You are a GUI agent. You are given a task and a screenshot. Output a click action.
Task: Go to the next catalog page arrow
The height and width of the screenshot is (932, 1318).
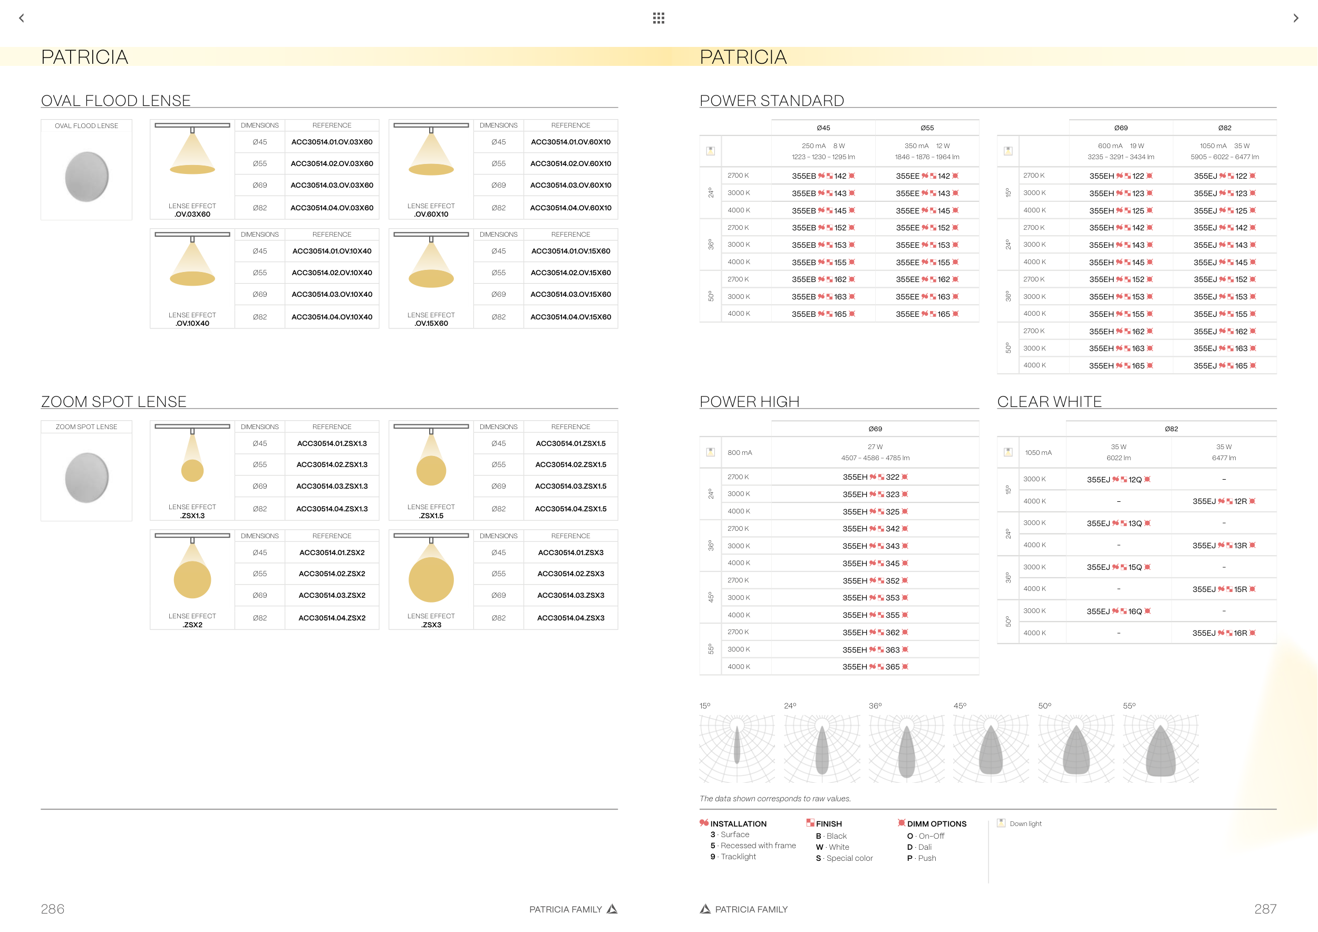click(x=1296, y=18)
